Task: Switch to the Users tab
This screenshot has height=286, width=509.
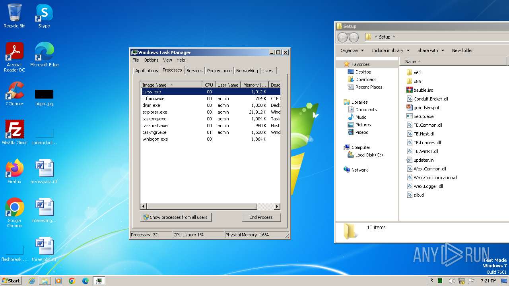Action: (268, 71)
